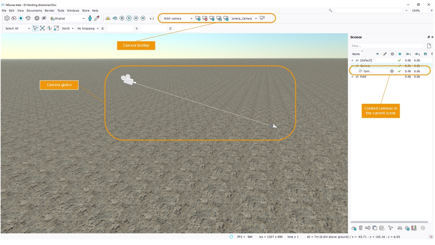The image size is (435, 245).
Task: Open the Render menu
Action: (50, 11)
